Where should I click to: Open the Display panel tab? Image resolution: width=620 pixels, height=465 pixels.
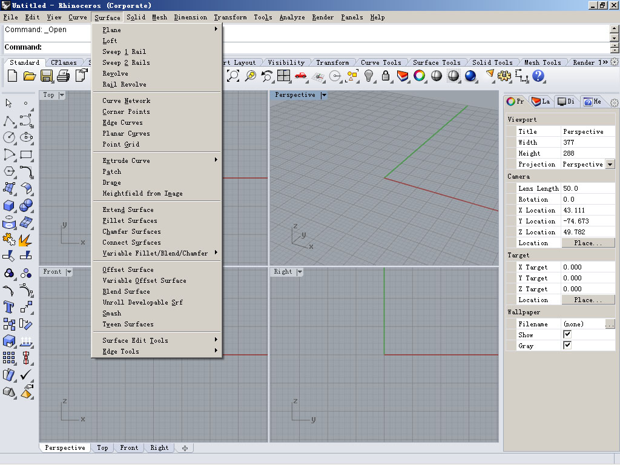coord(566,102)
